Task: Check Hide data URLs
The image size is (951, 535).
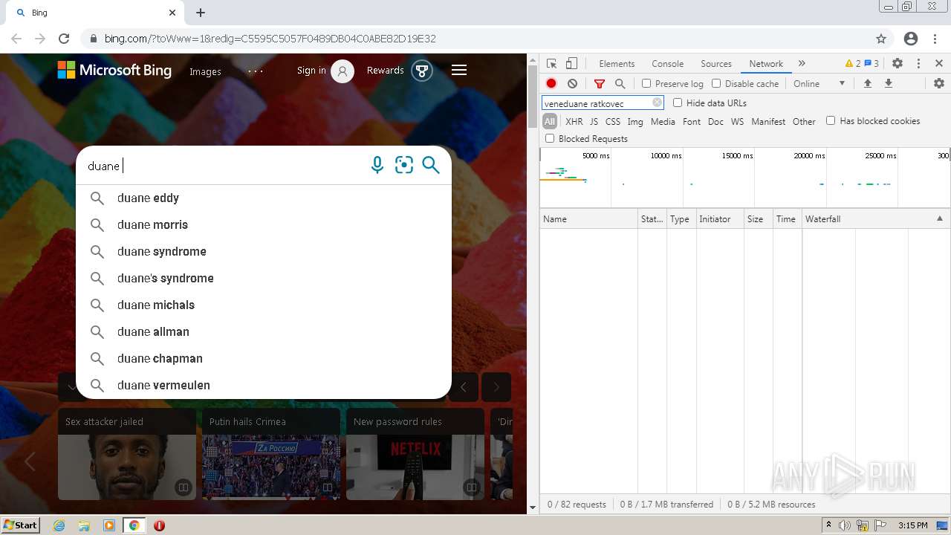Action: 678,103
